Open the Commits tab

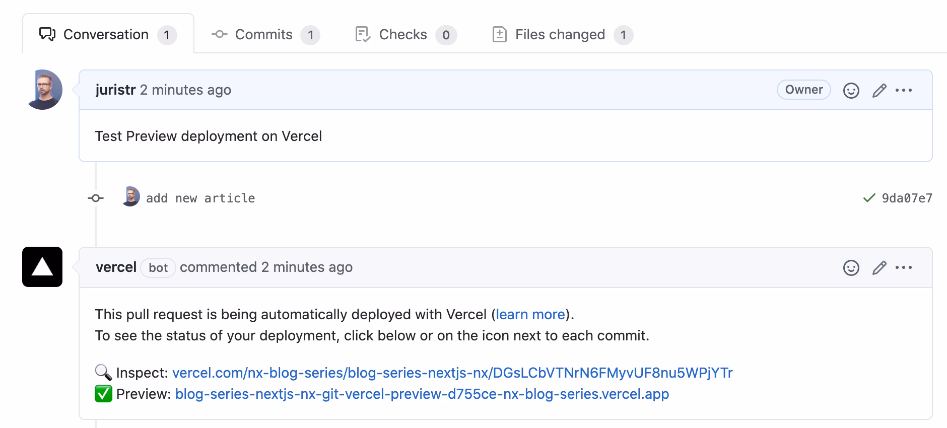click(264, 35)
